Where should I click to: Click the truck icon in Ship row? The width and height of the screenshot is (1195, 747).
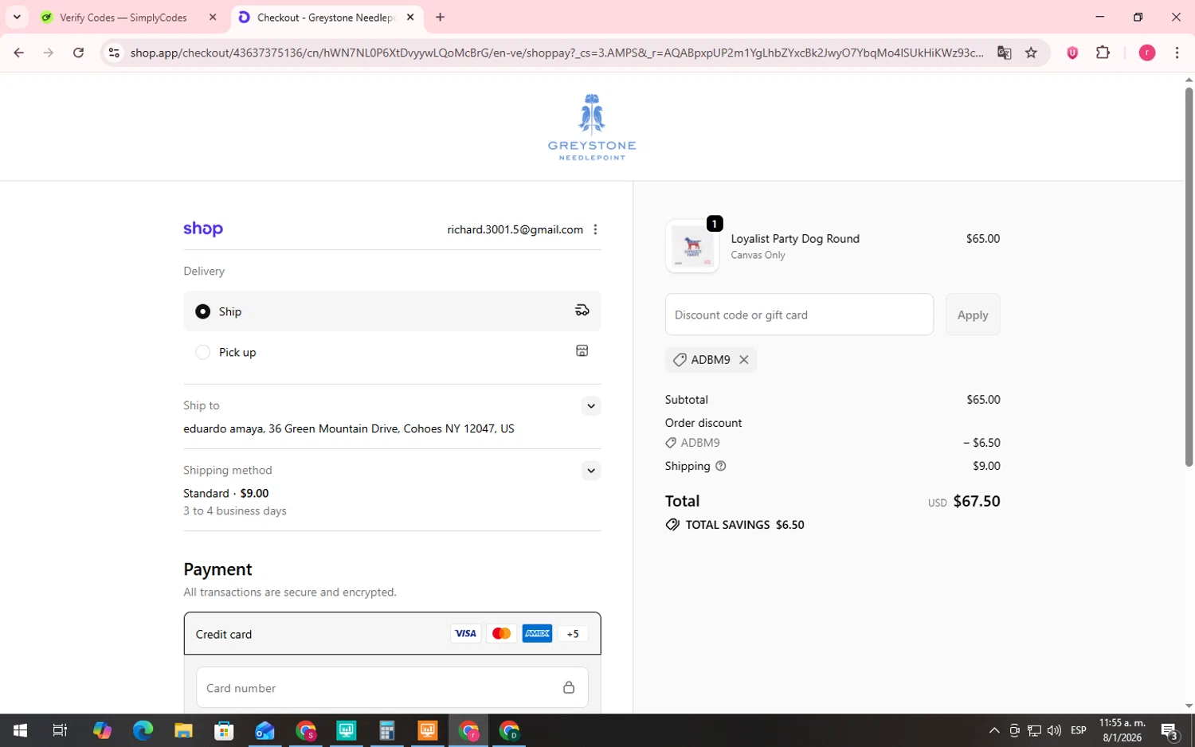pos(582,311)
